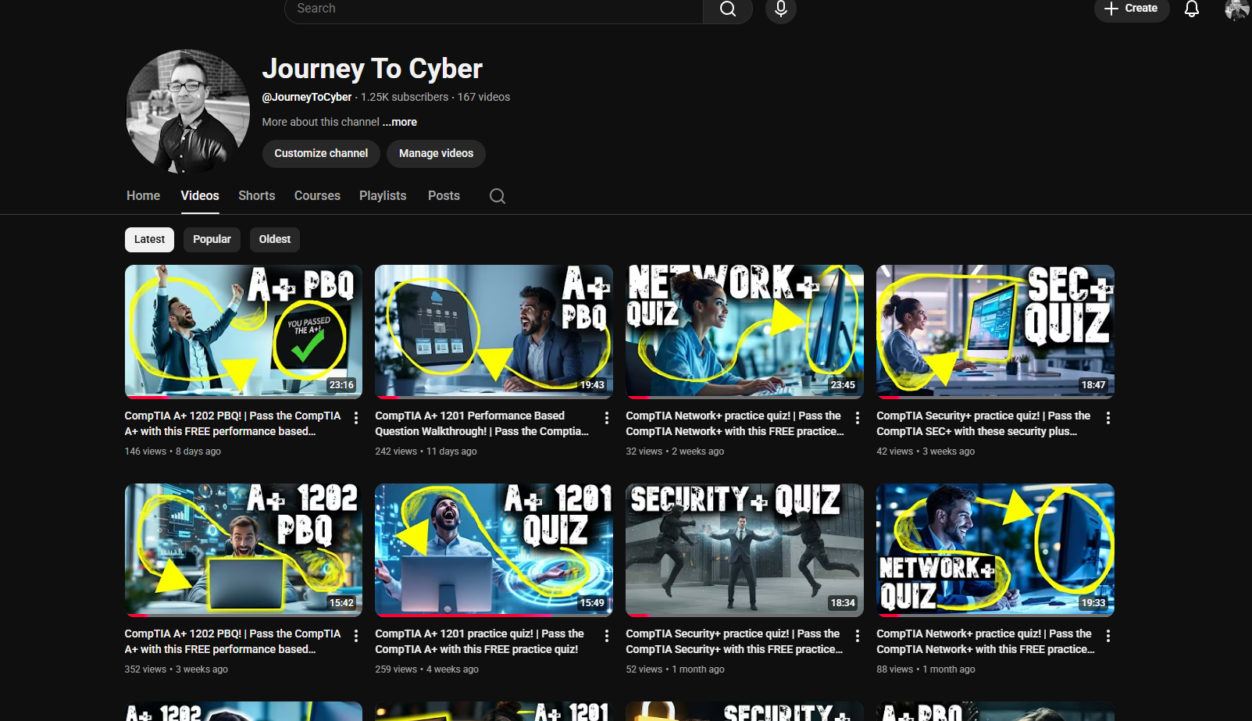Click the channel profile picture
The height and width of the screenshot is (721, 1252).
point(188,112)
